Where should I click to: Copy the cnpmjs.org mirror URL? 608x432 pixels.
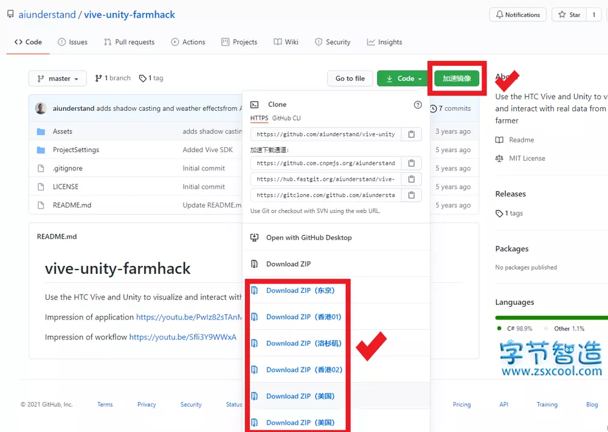(412, 163)
